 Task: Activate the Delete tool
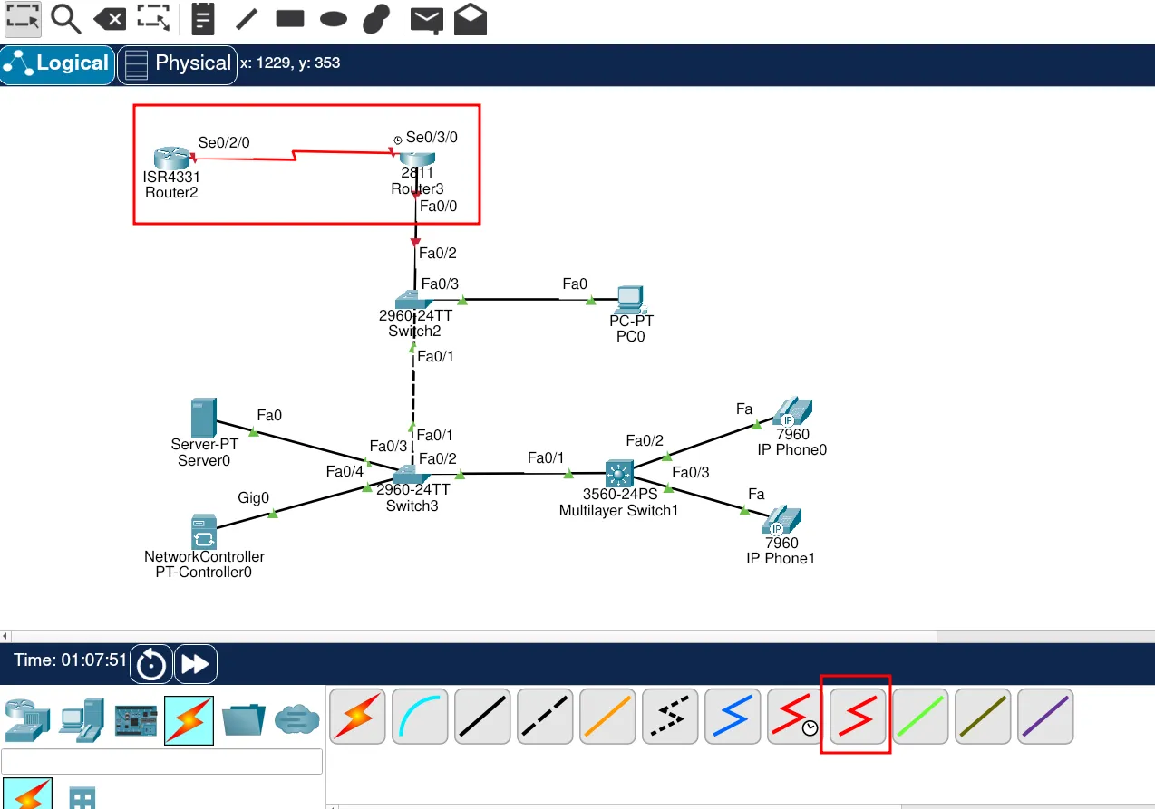point(110,18)
